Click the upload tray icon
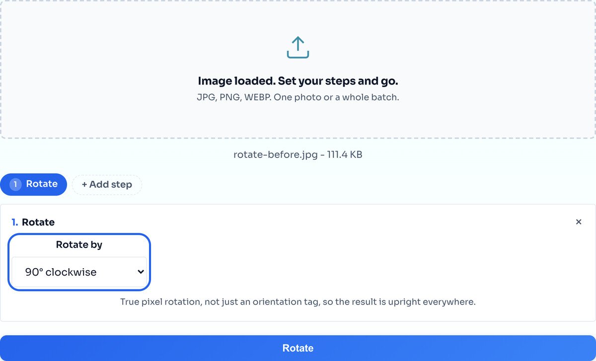Screen dimensions: 596x361 [x=298, y=47]
